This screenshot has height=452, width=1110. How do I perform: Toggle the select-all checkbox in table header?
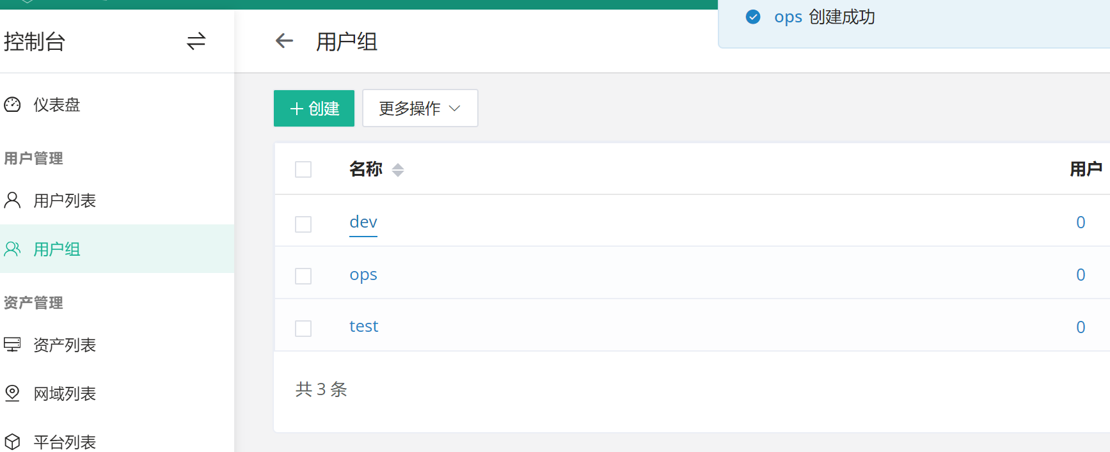(x=303, y=169)
